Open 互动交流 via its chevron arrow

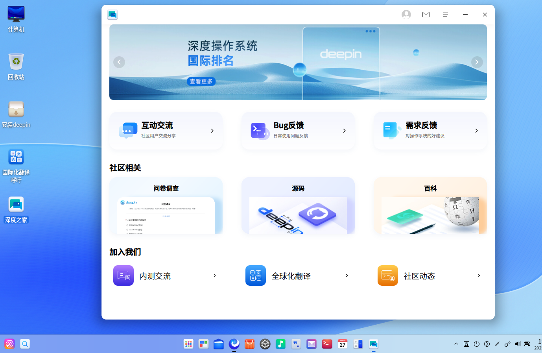pyautogui.click(x=212, y=131)
